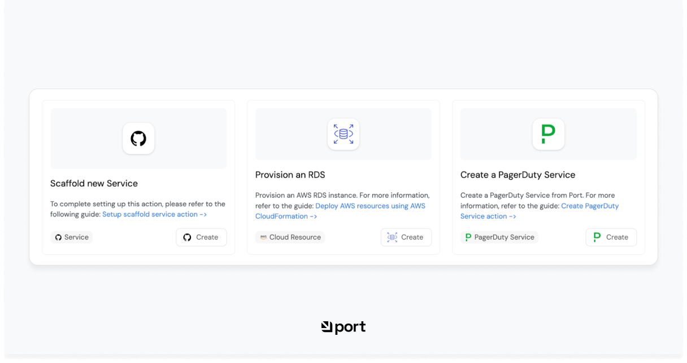Viewport: 687px width, 363px height.
Task: Click the large RDS database icon
Action: (x=343, y=134)
